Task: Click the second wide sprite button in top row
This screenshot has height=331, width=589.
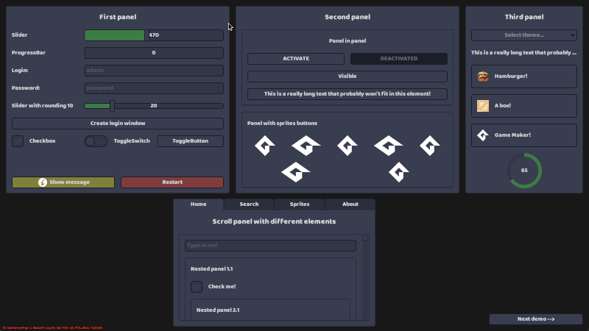Action: coord(306,145)
